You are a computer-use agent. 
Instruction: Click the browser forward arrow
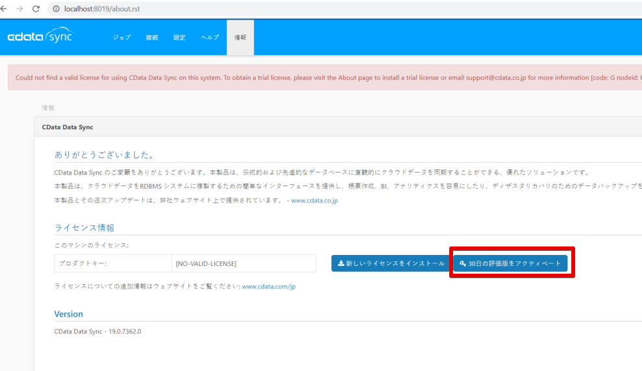[19, 8]
